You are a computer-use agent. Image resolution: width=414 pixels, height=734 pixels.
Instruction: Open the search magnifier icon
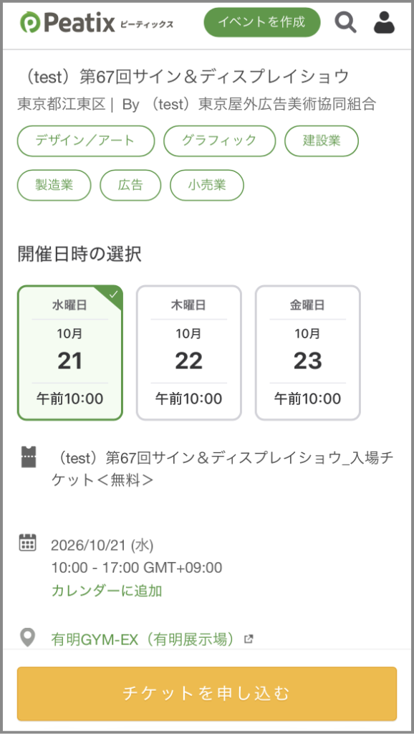point(346,22)
